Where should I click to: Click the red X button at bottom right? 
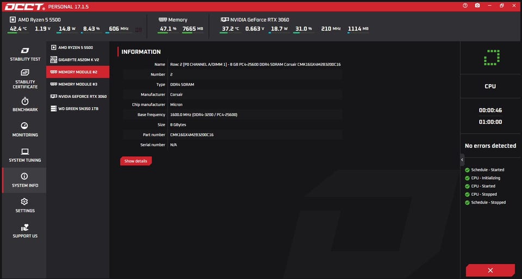click(x=490, y=270)
